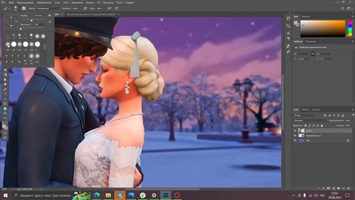The height and width of the screenshot is (200, 355).
Task: Lock layer position move icon
Action: pos(313,126)
